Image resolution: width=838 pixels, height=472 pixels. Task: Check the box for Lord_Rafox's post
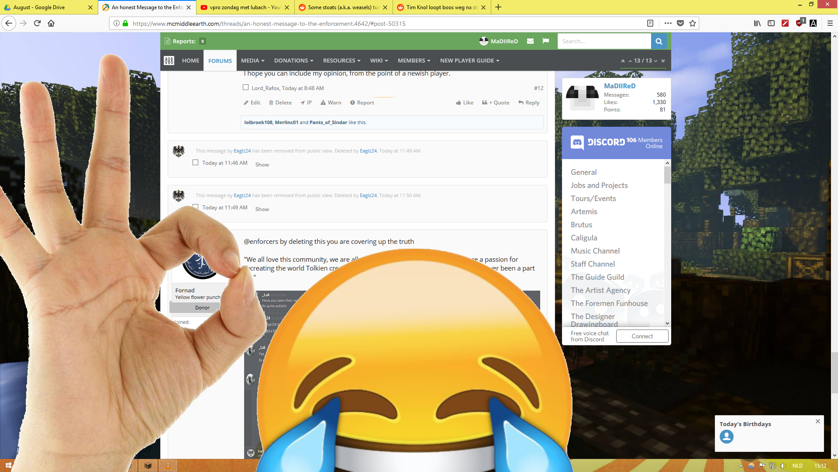(x=246, y=87)
